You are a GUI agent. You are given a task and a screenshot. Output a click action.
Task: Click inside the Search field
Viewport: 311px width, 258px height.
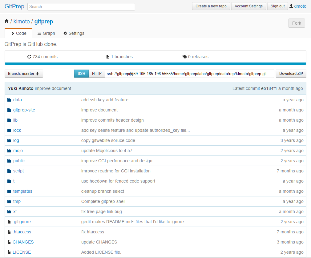pos(81,6)
